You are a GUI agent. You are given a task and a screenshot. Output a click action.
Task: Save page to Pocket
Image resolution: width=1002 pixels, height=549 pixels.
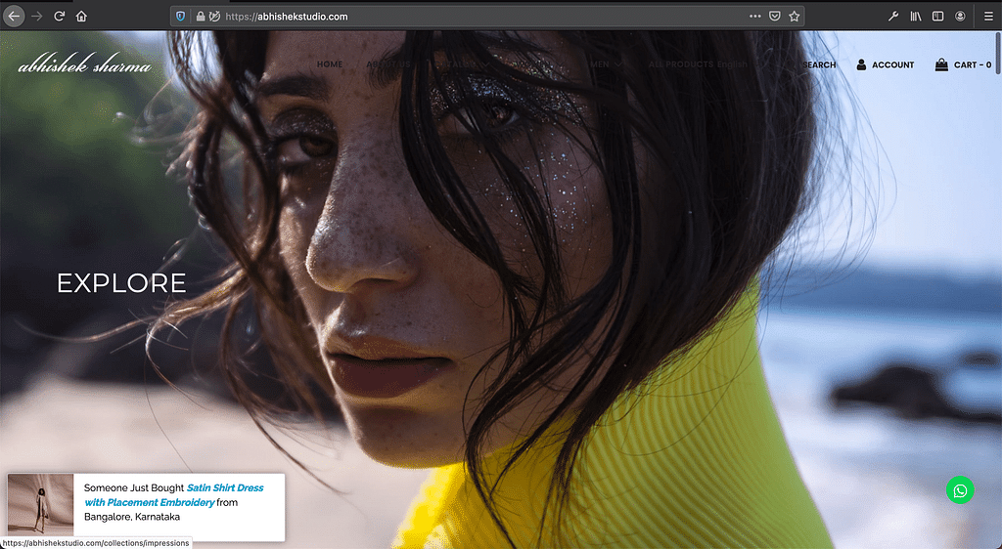pyautogui.click(x=774, y=17)
